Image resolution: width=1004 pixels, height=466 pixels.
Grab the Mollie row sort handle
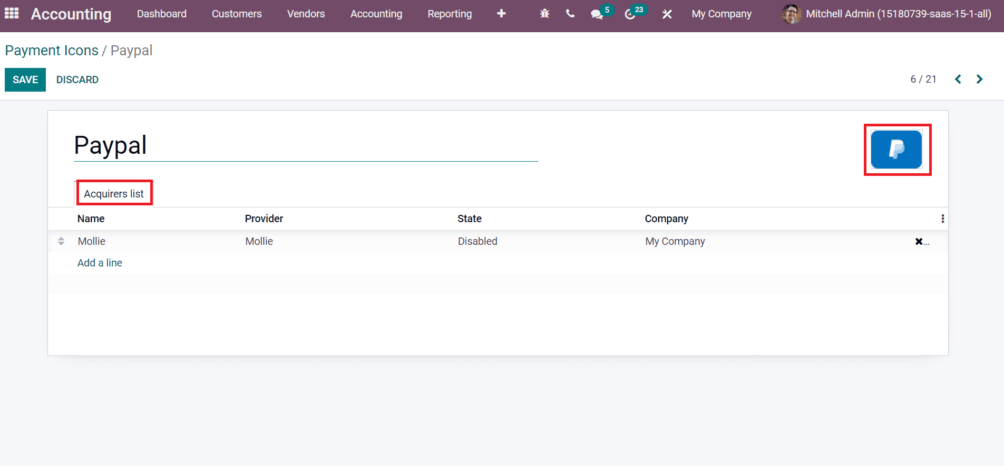click(x=61, y=241)
